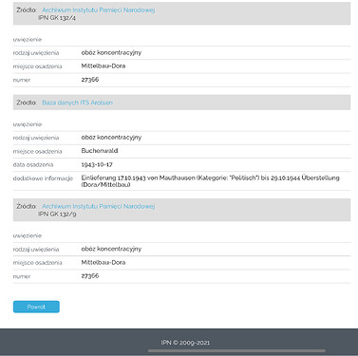This screenshot has height=356, width=358.
Task: Select the 'IPN GK 132/4' reference text
Action: (57, 18)
